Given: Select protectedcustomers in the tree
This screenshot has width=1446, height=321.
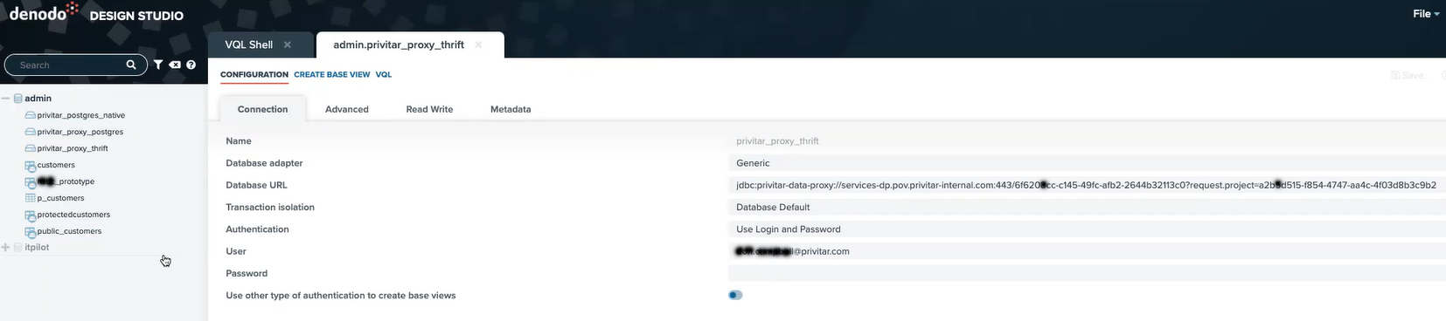Looking at the screenshot, I should [x=73, y=215].
